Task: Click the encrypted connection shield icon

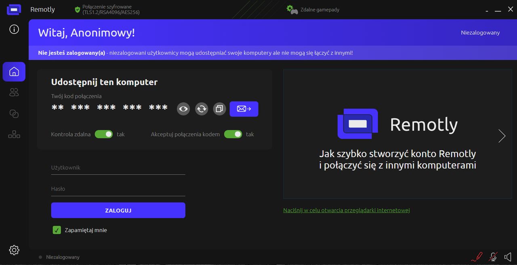Action: click(78, 10)
